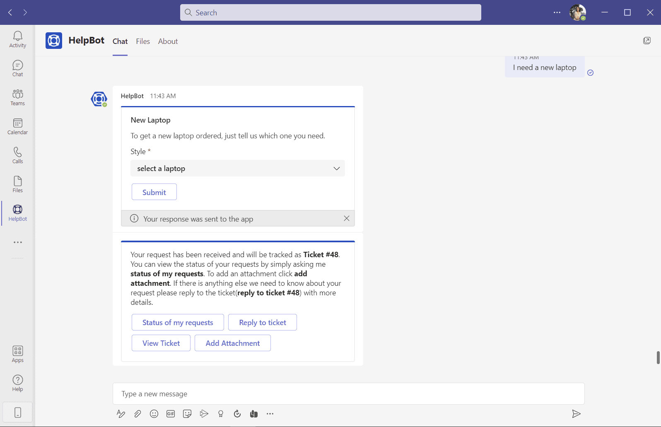The width and height of the screenshot is (661, 427).
Task: Show more added apps ellipsis in sidebar
Action: point(17,242)
